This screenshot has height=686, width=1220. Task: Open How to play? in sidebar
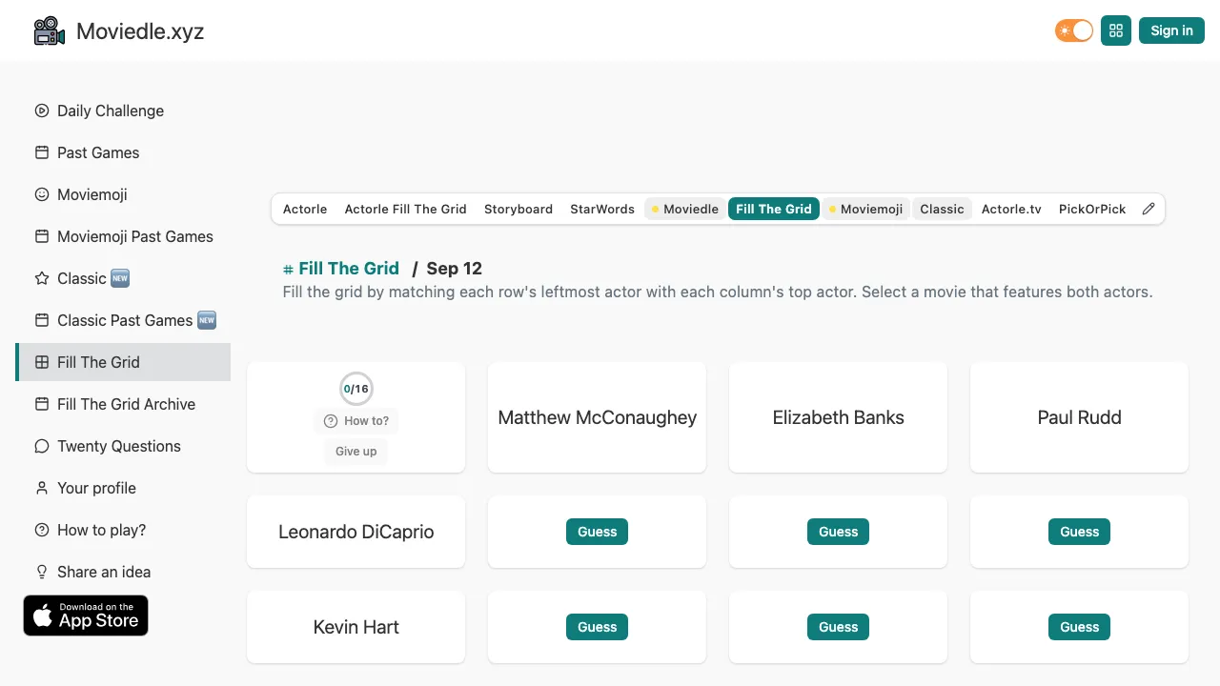click(x=123, y=530)
